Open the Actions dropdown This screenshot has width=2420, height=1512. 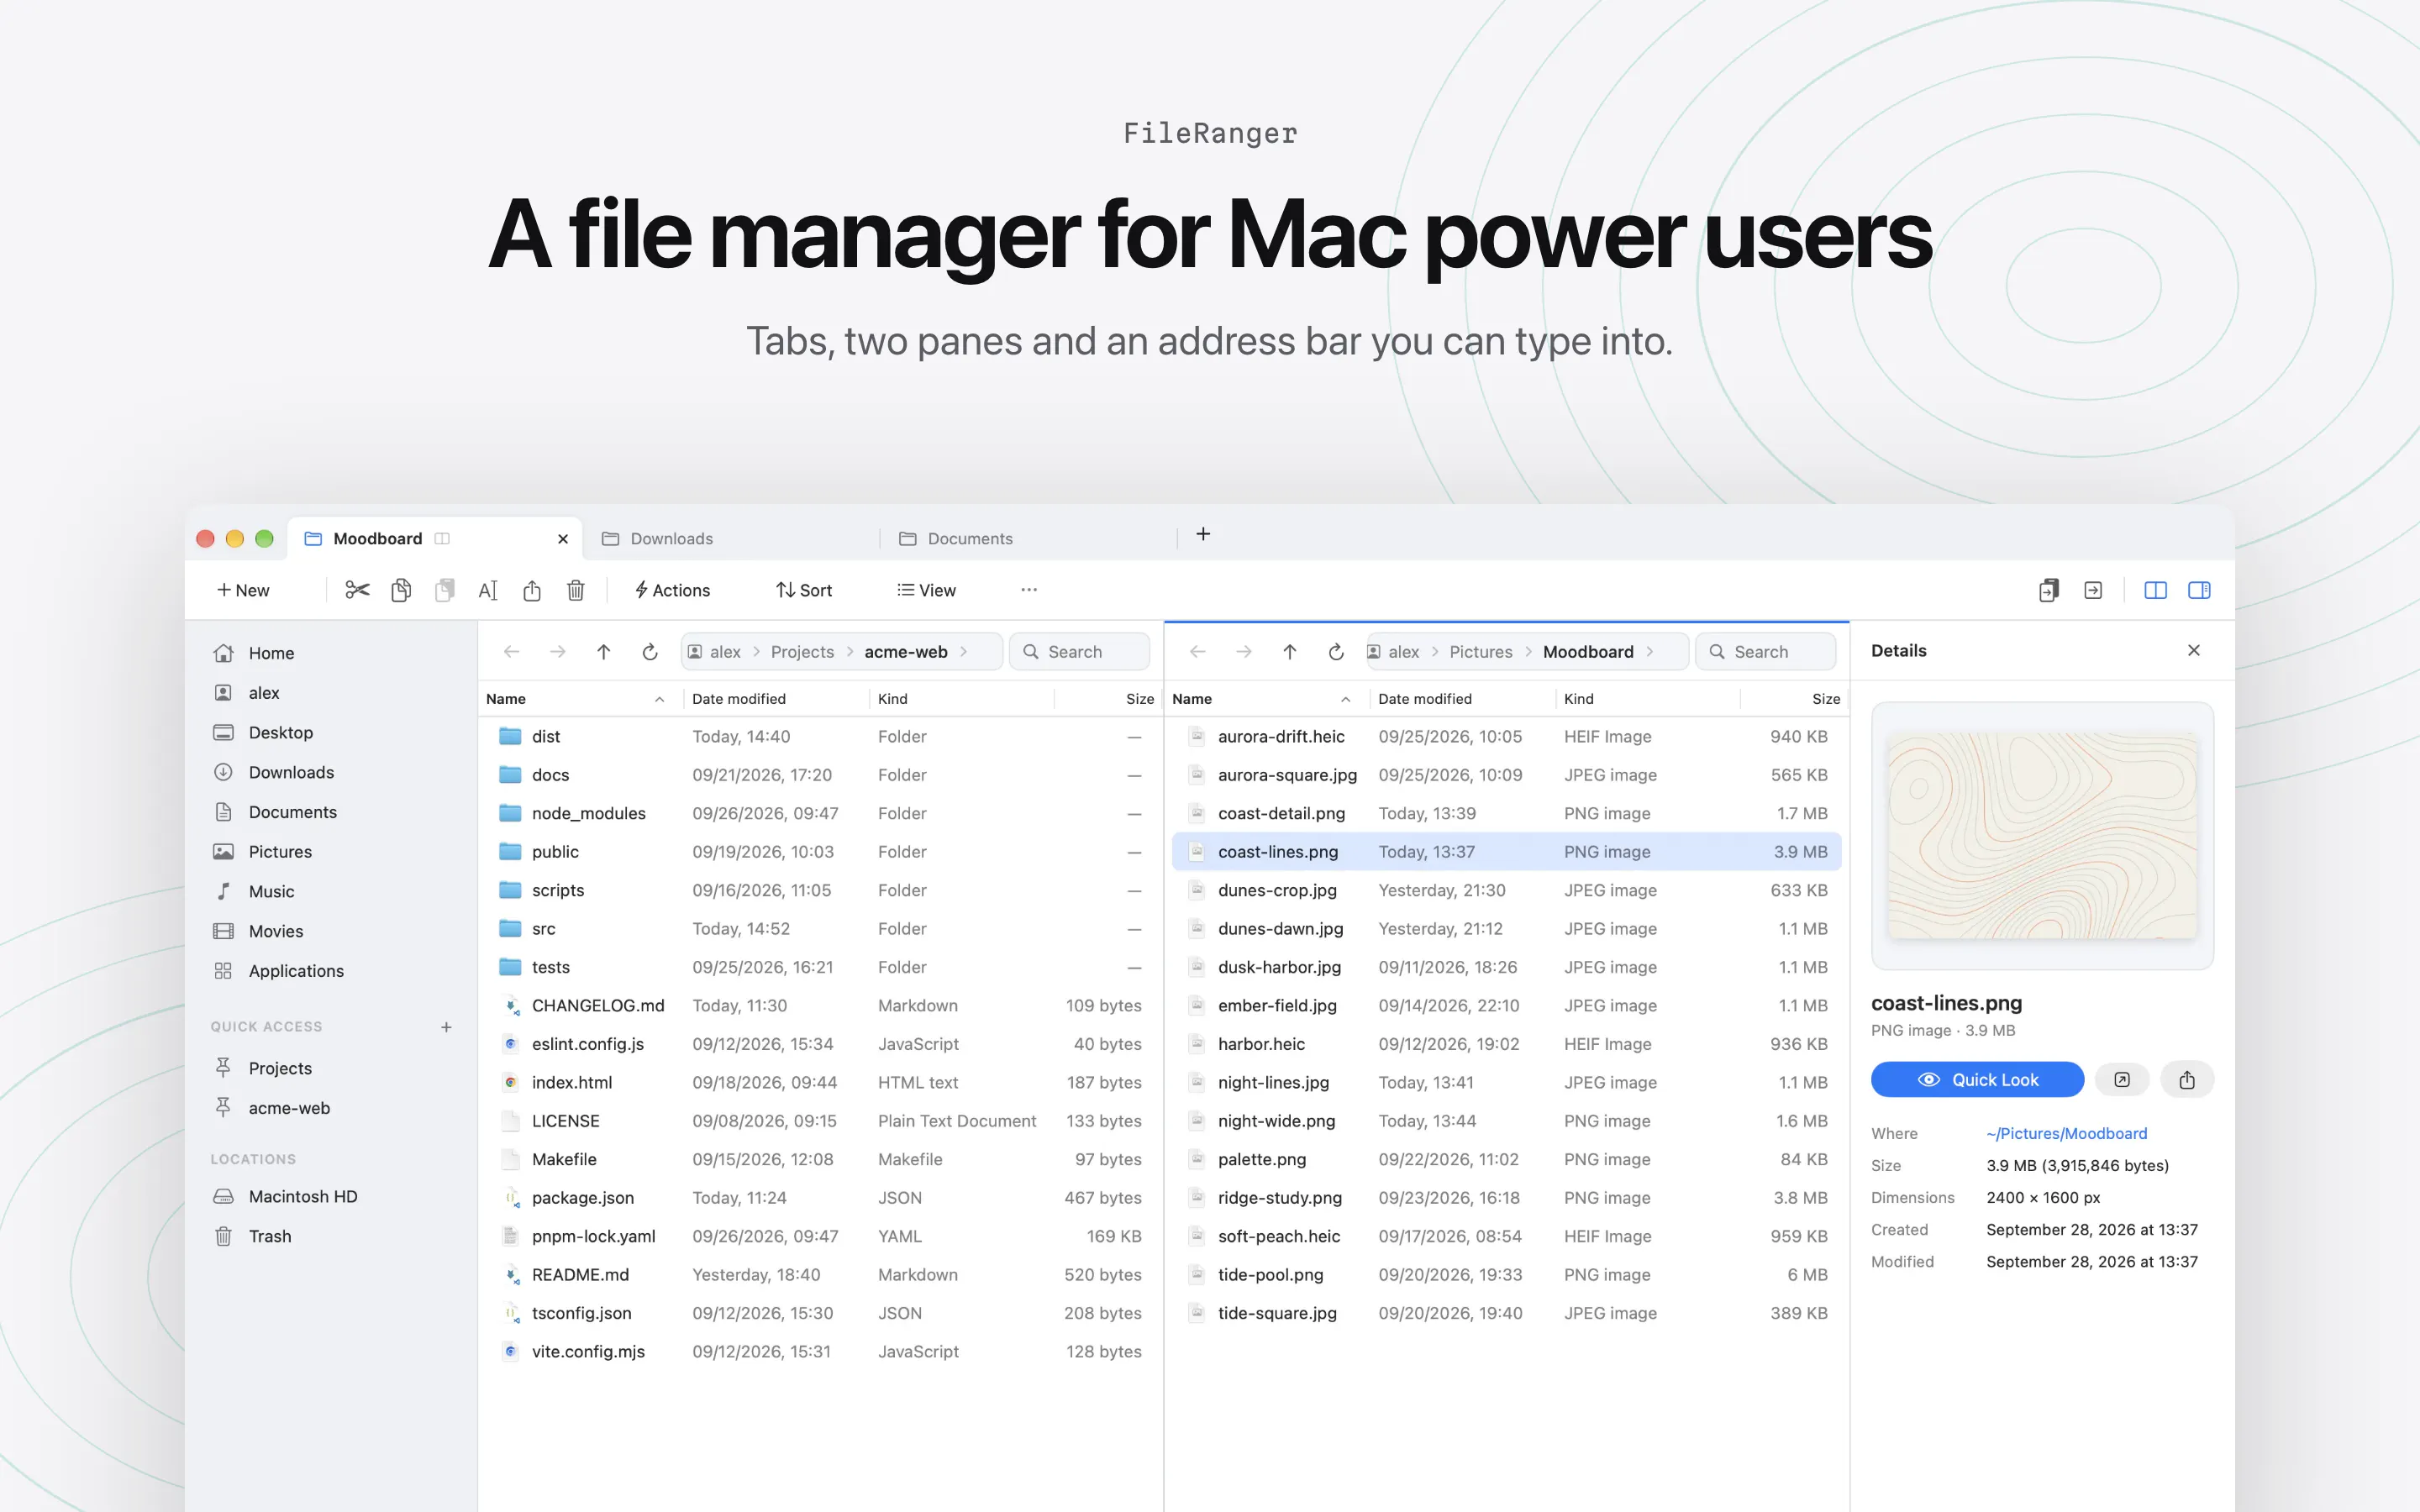click(x=672, y=590)
